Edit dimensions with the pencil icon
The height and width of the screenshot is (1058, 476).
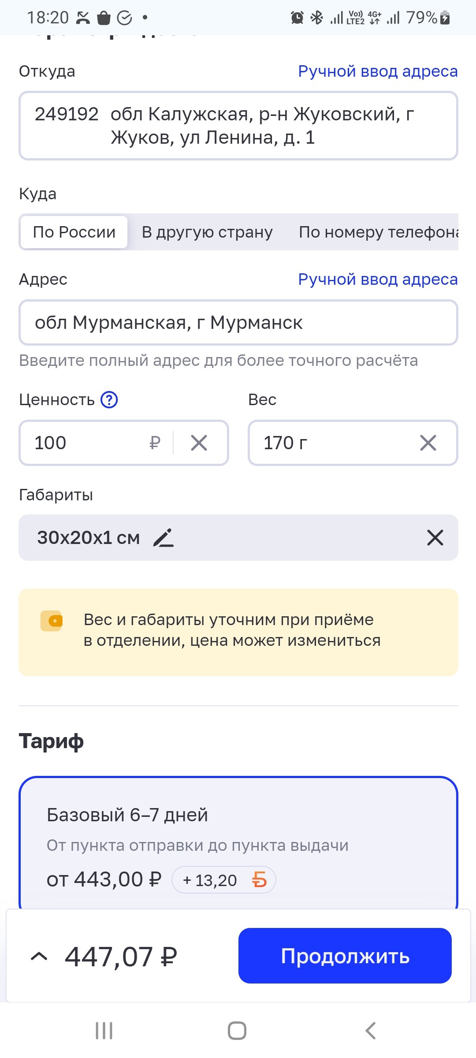(x=164, y=538)
